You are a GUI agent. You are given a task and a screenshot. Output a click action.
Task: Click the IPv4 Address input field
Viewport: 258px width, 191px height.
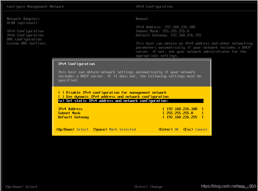click(183, 109)
